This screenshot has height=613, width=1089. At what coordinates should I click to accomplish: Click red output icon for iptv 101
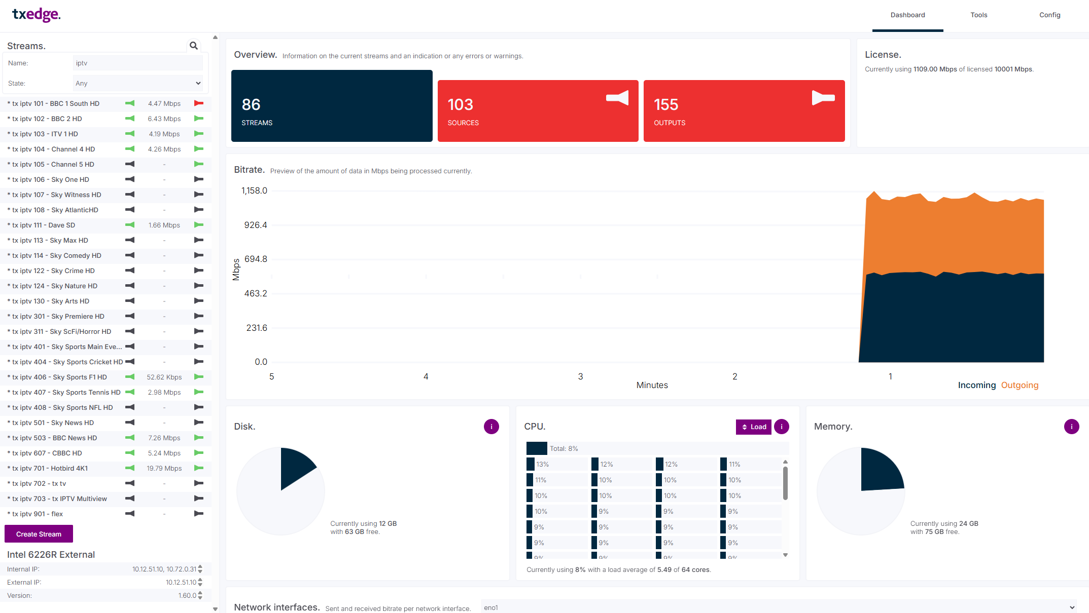point(199,103)
